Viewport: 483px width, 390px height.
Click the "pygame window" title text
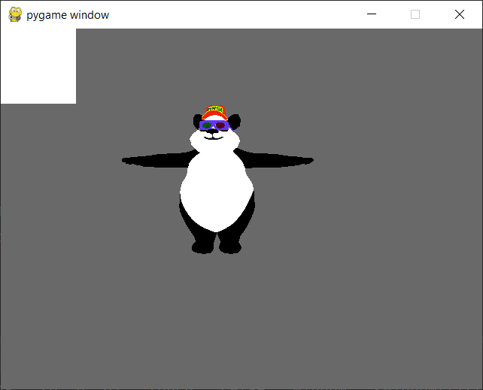point(68,14)
